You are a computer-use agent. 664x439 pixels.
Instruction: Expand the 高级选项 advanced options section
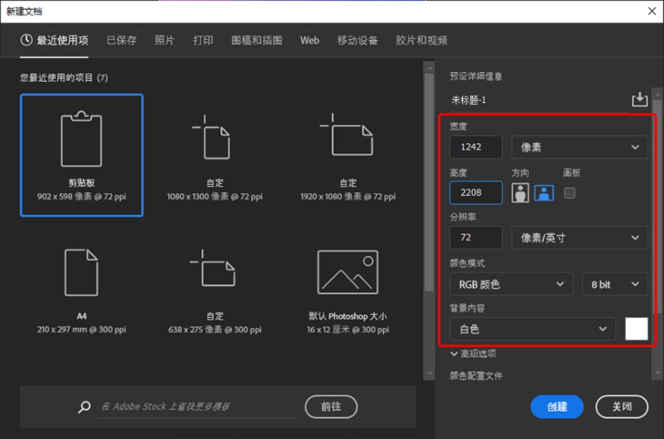pyautogui.click(x=473, y=353)
